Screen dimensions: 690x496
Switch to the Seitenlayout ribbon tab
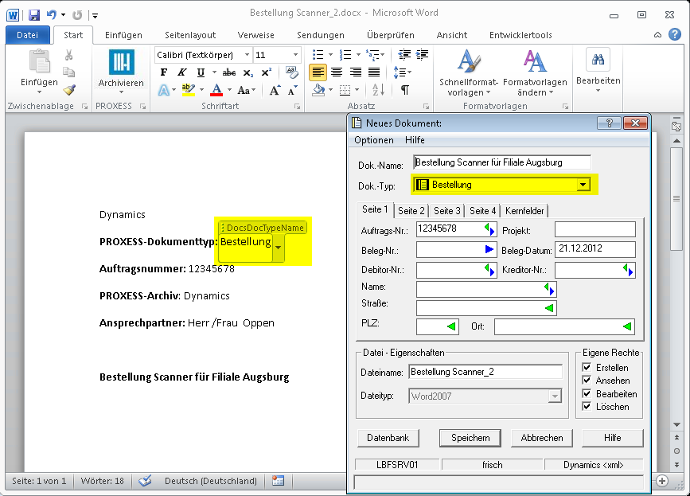pyautogui.click(x=190, y=35)
